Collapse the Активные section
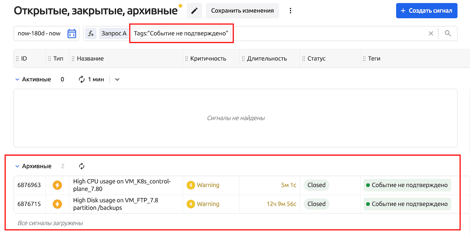Image resolution: width=470 pixels, height=235 pixels. click(18, 79)
